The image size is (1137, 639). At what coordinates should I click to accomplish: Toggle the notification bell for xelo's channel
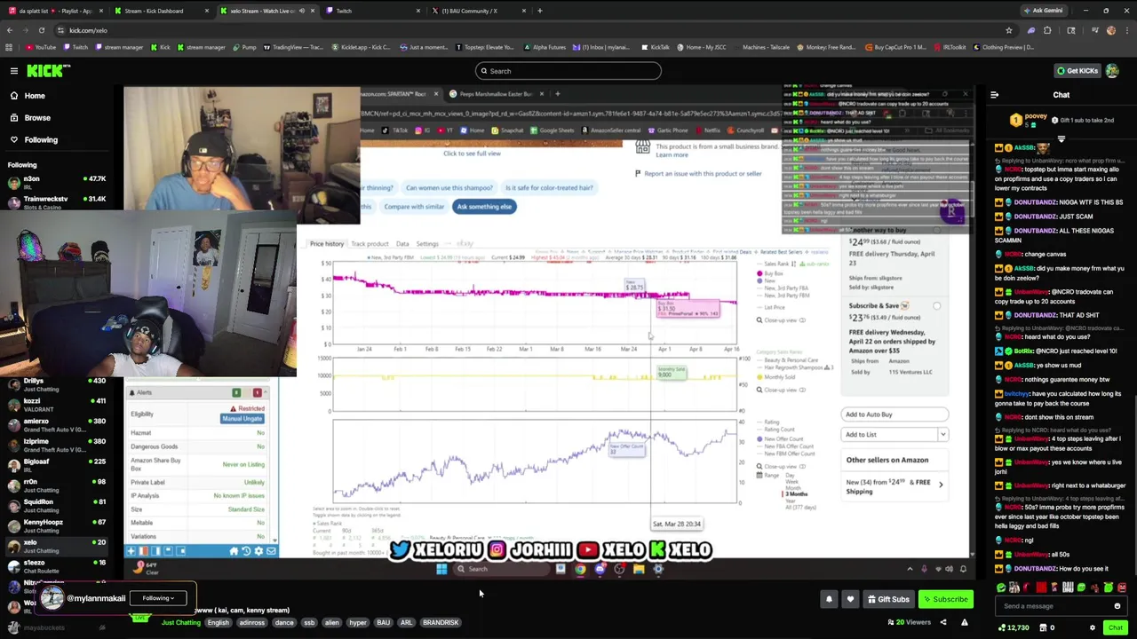click(829, 599)
